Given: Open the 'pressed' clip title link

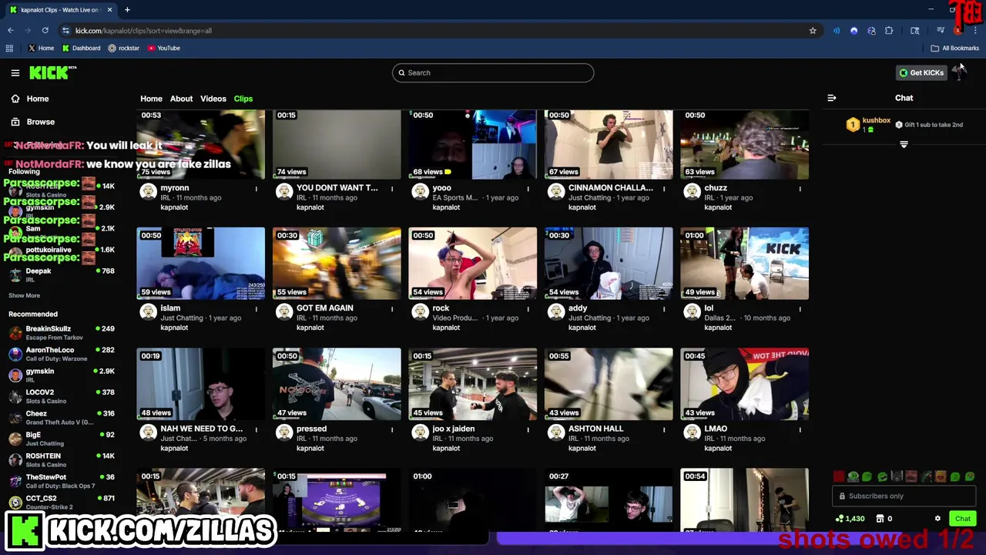Looking at the screenshot, I should click(x=311, y=429).
